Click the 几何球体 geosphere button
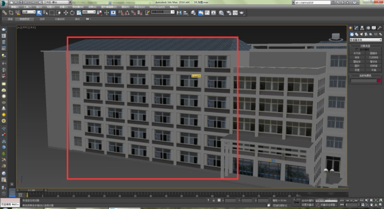The image size is (384, 209). click(x=373, y=58)
